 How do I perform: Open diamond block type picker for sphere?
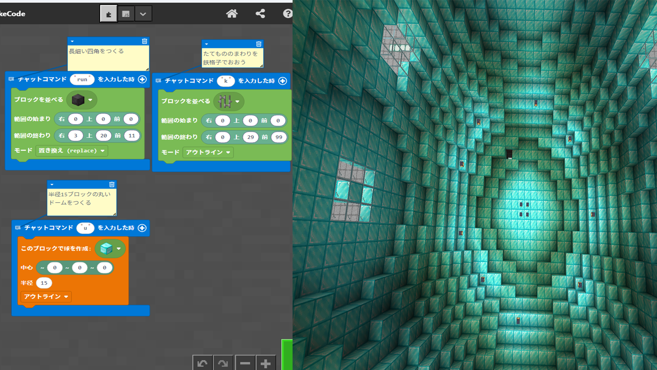tap(110, 248)
